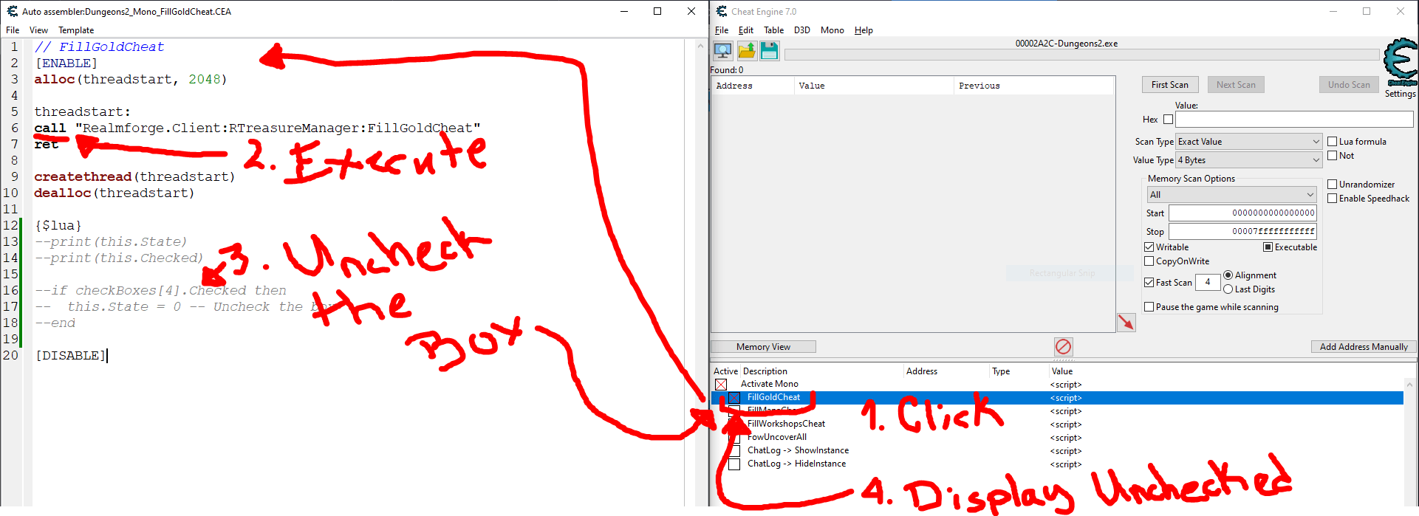The width and height of the screenshot is (1419, 516).
Task: Click the Start address field
Action: click(1243, 213)
